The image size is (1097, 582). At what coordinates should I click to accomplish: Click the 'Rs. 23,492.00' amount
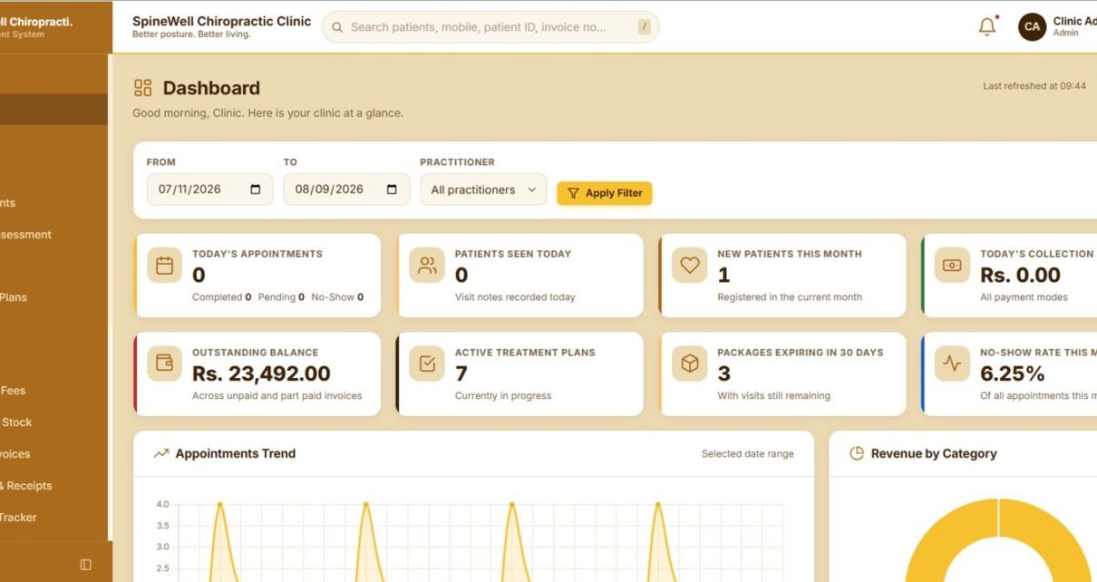coord(261,373)
